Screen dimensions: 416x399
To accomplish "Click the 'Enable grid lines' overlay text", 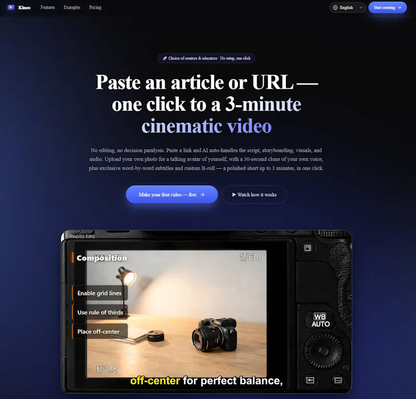I will (99, 293).
